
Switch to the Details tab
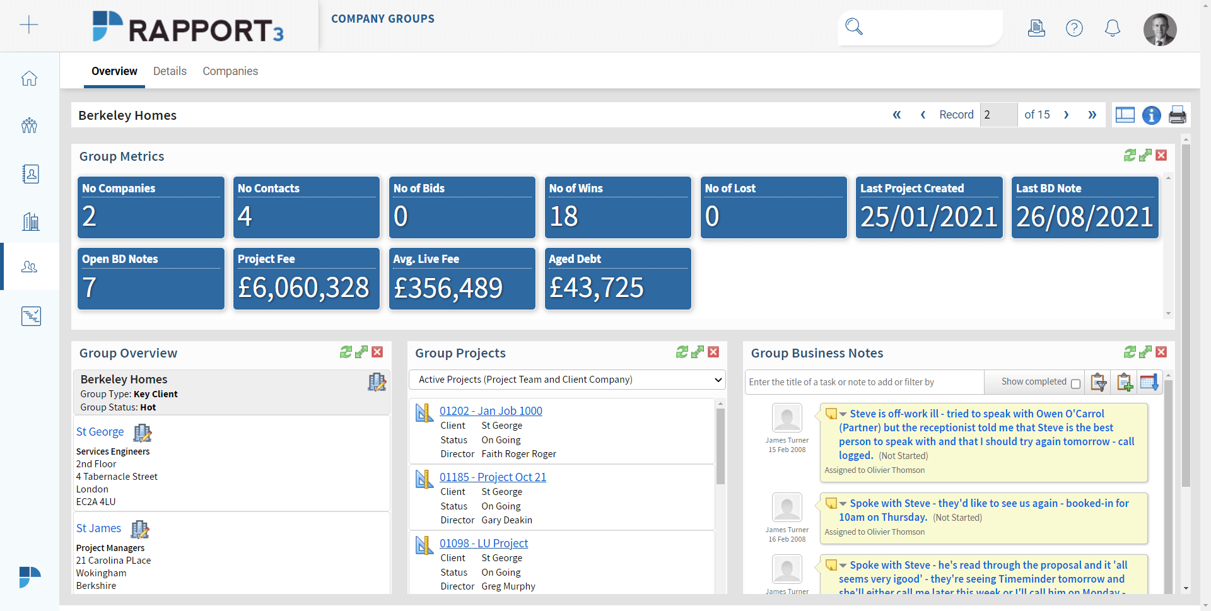(x=169, y=71)
